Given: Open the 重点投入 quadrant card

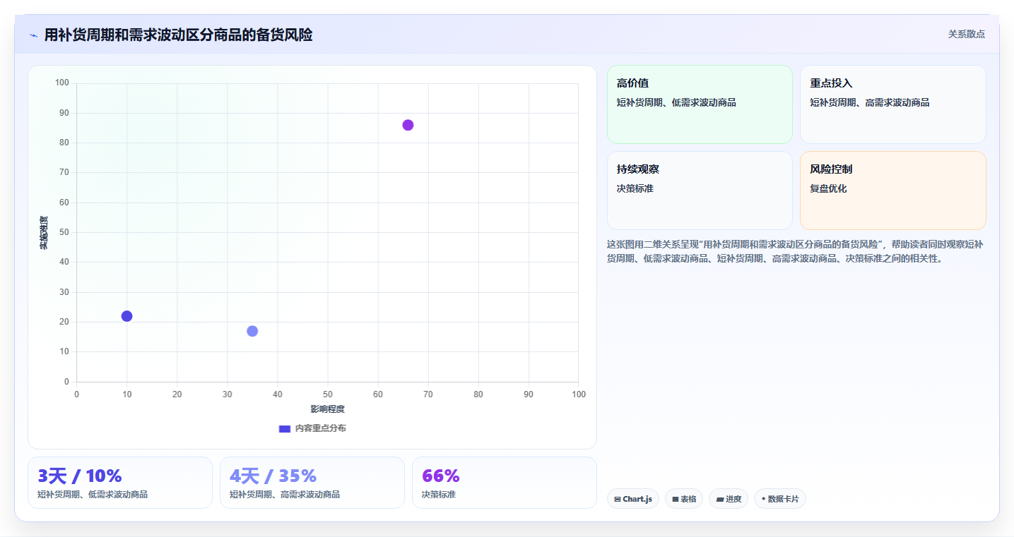Looking at the screenshot, I should [892, 104].
